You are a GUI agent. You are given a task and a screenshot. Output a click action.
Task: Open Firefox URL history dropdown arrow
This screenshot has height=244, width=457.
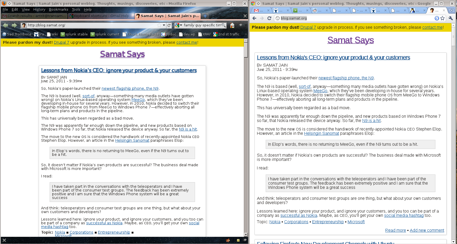[164, 25]
